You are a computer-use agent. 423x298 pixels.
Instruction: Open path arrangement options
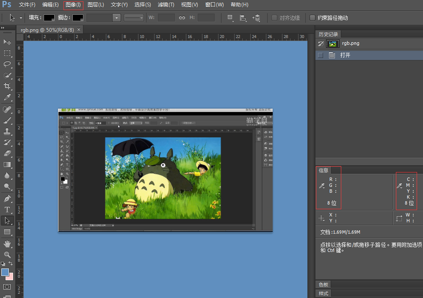[256, 18]
